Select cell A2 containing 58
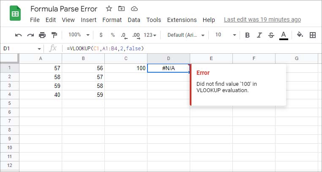 41,77
